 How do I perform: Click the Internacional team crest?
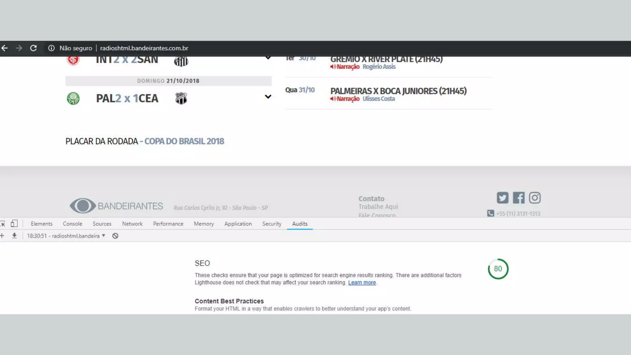73,60
